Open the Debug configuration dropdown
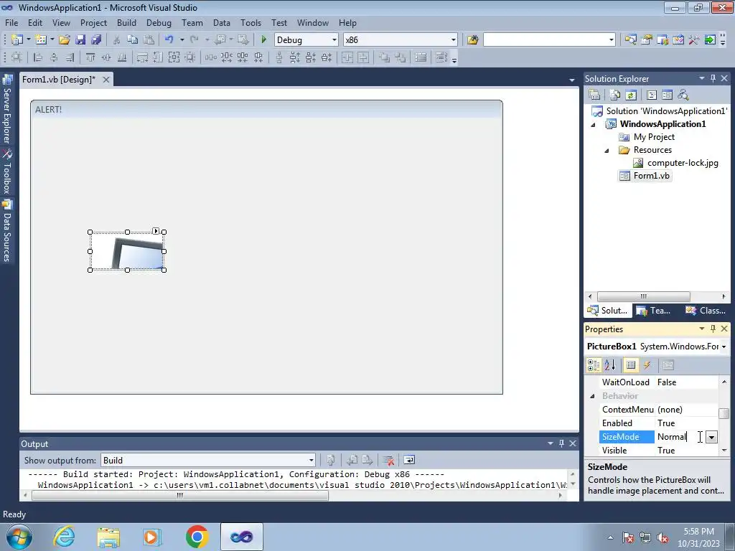735x551 pixels. [x=334, y=40]
